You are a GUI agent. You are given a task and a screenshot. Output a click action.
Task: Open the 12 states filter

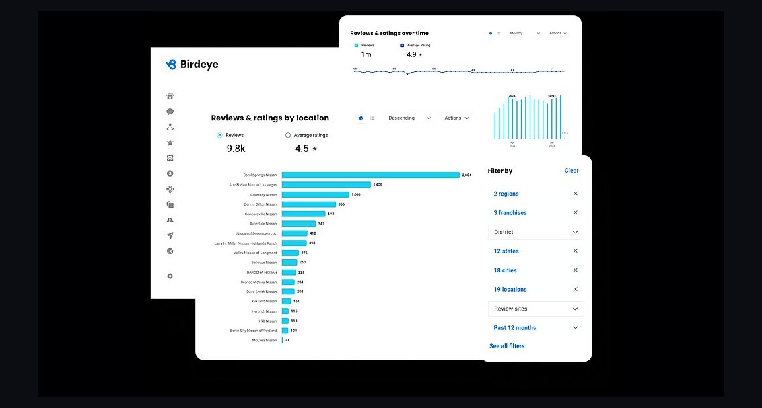[506, 251]
